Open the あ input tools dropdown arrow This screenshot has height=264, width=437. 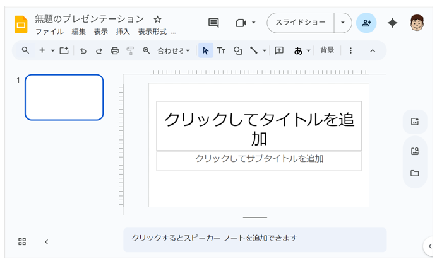coord(309,50)
